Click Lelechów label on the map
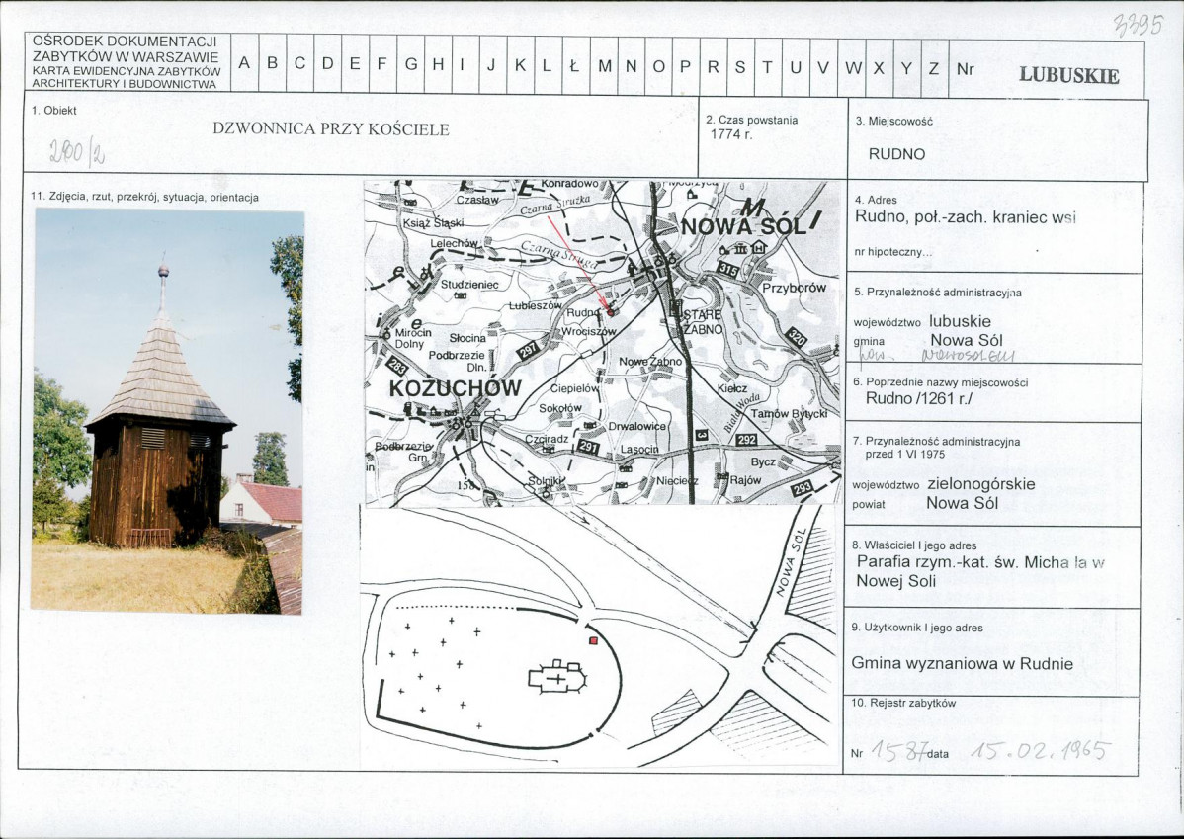Viewport: 1184px width, 839px height. pos(455,244)
